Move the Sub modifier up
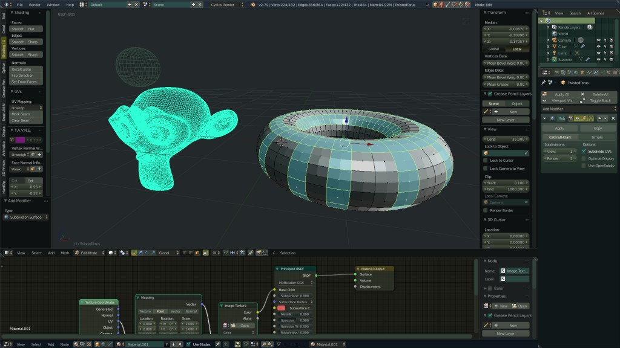Screen dimensions: 620x348 click(599, 118)
